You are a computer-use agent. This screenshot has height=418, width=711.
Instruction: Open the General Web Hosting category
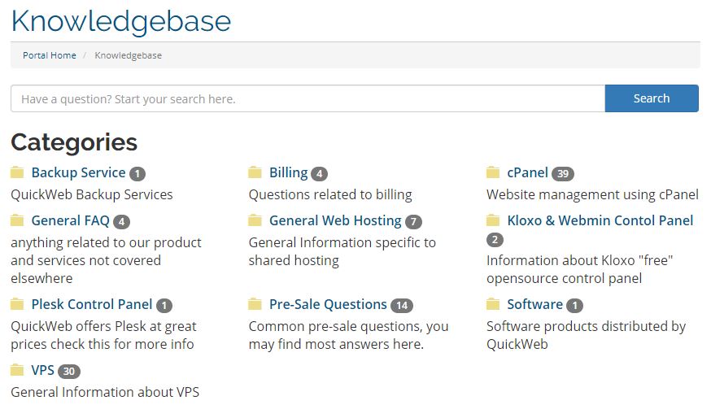[335, 220]
